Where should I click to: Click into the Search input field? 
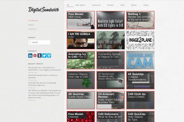40,42
